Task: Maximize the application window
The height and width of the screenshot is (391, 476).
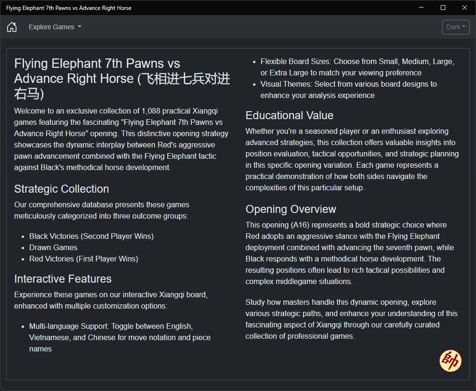Action: tap(443, 8)
